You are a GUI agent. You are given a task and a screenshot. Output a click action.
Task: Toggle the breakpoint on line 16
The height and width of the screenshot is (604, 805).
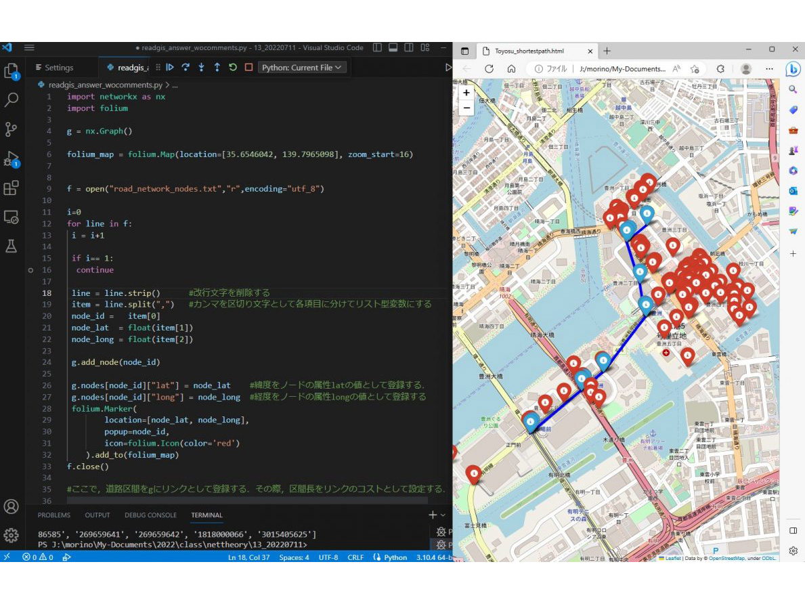[31, 269]
